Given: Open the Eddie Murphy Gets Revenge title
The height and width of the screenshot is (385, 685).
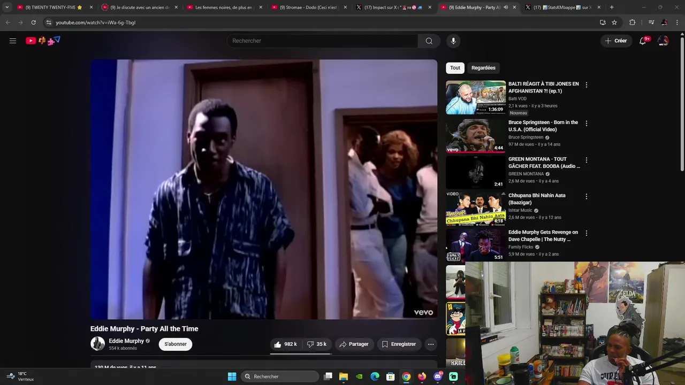Looking at the screenshot, I should 543,236.
